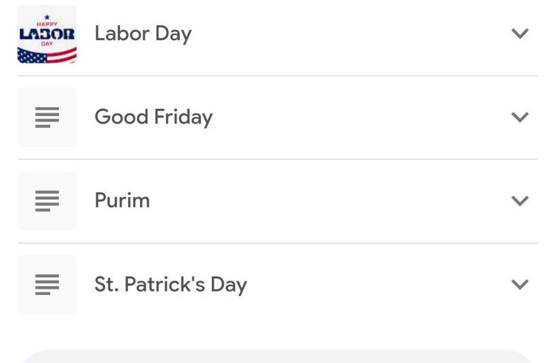Expand Good Friday details with its chevron
The width and height of the screenshot is (558, 363).
520,117
